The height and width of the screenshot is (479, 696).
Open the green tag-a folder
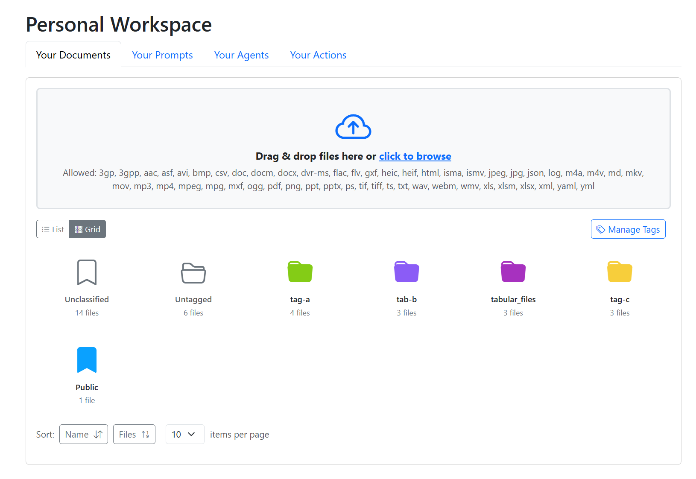300,272
